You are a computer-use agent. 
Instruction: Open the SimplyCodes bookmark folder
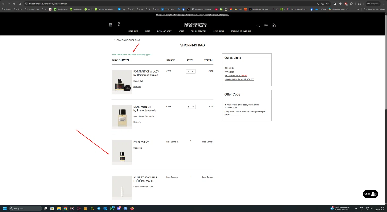point(32,9)
